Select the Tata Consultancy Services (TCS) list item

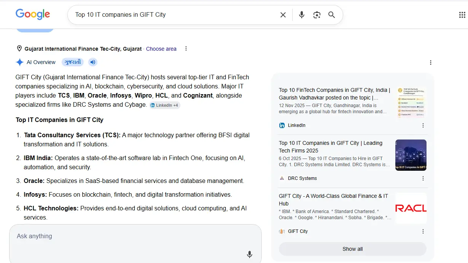click(137, 140)
